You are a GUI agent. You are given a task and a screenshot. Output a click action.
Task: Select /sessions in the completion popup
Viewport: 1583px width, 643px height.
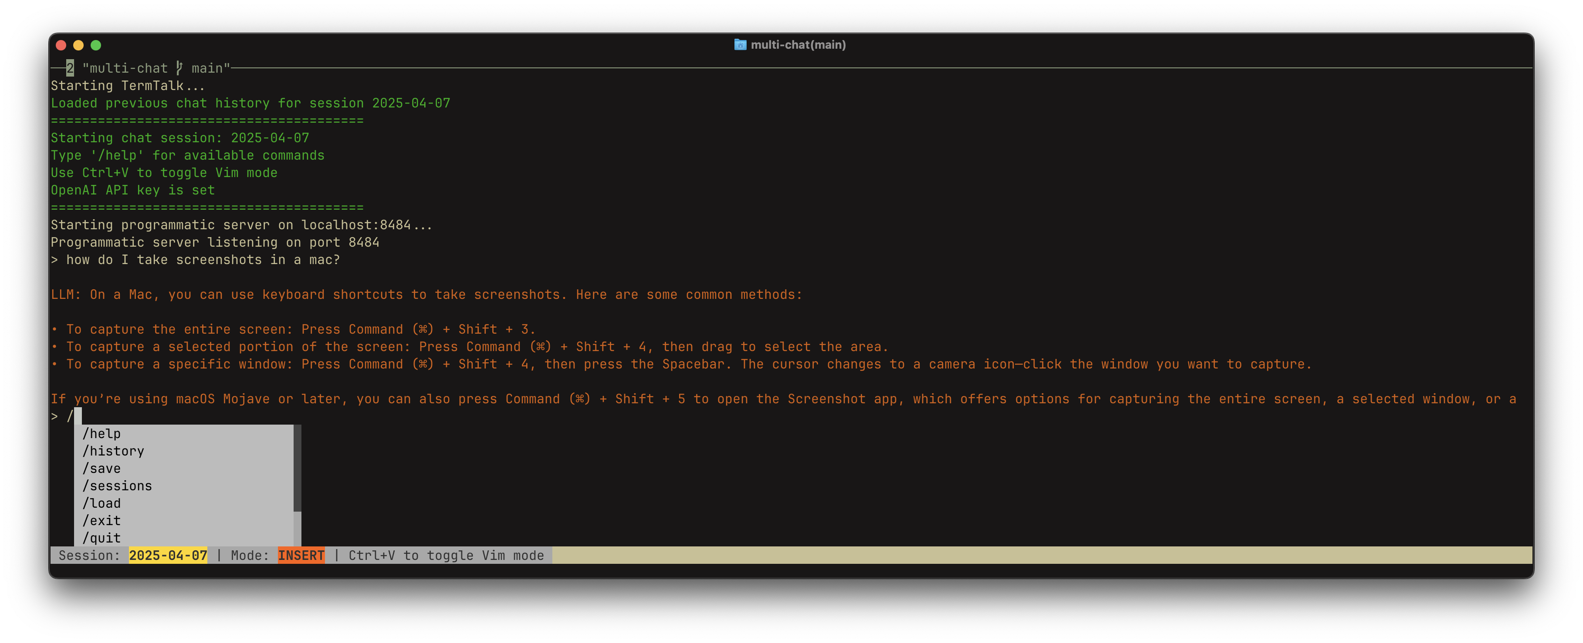tap(184, 486)
